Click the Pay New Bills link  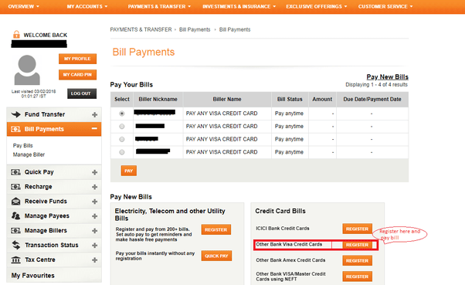click(387, 76)
